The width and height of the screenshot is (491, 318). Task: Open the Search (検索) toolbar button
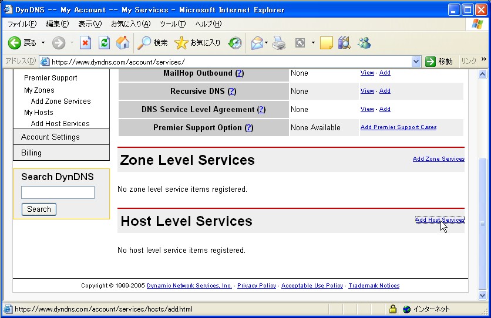coord(153,43)
